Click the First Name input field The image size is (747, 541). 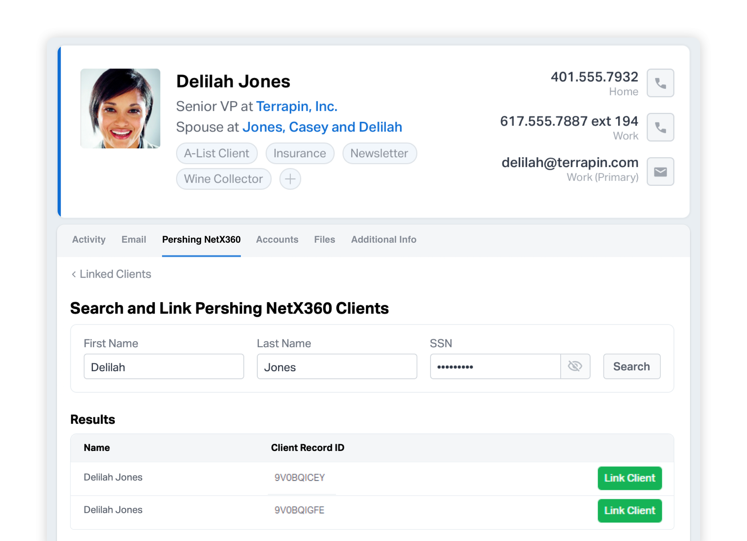click(164, 367)
